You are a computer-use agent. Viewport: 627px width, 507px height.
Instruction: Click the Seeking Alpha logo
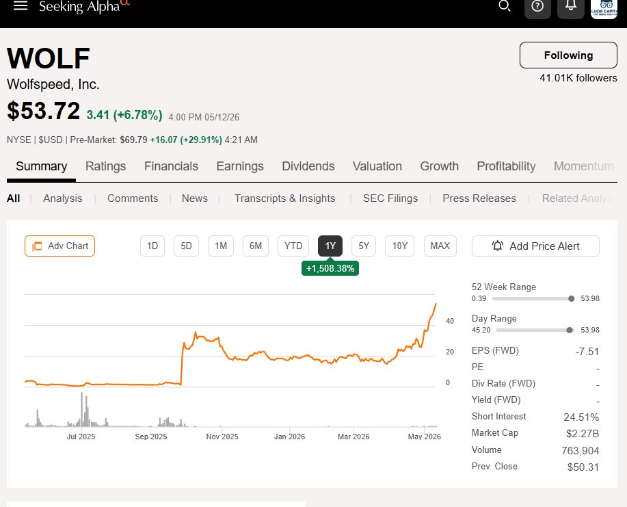84,6
